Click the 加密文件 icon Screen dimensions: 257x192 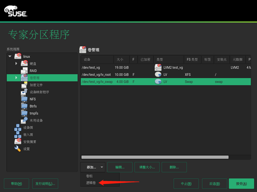coord(24,85)
